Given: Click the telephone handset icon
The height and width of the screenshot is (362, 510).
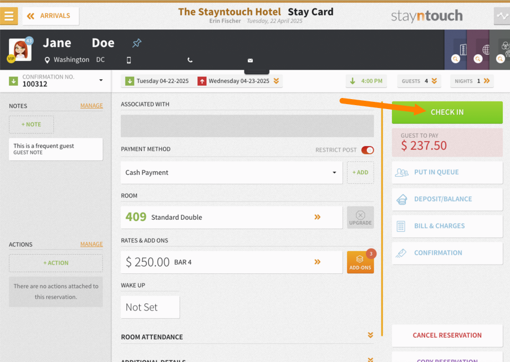Looking at the screenshot, I should tap(190, 60).
